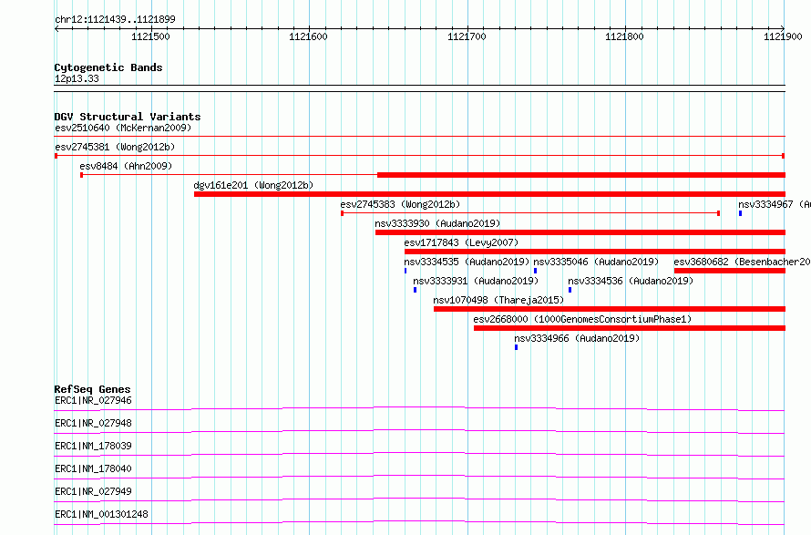Click blue marker under nsv3334967
811x535 pixels.
(x=740, y=213)
